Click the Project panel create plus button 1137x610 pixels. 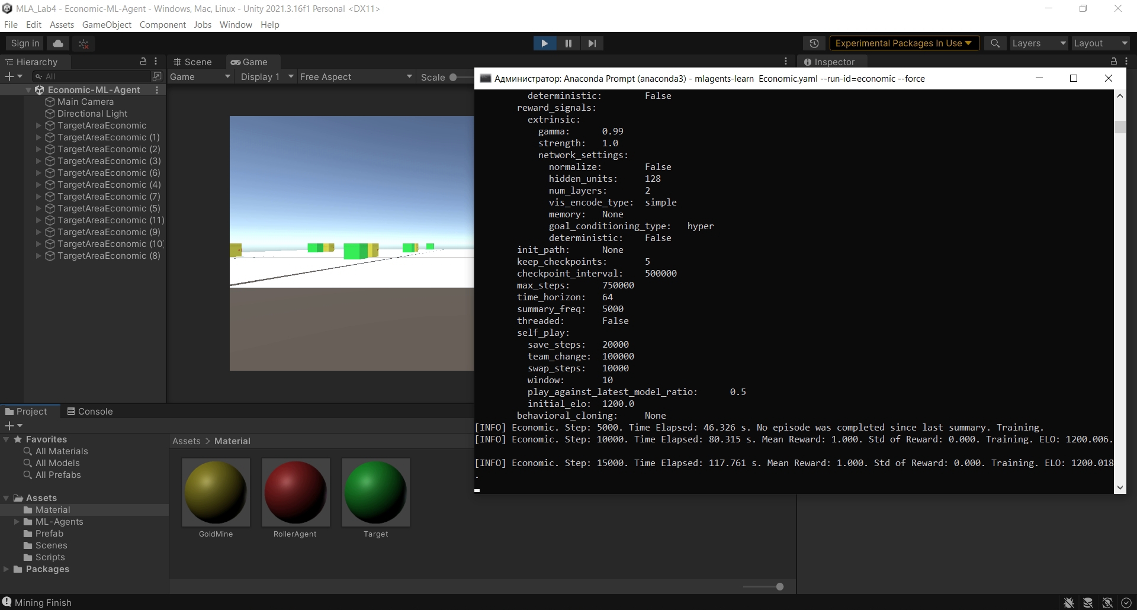pos(14,425)
